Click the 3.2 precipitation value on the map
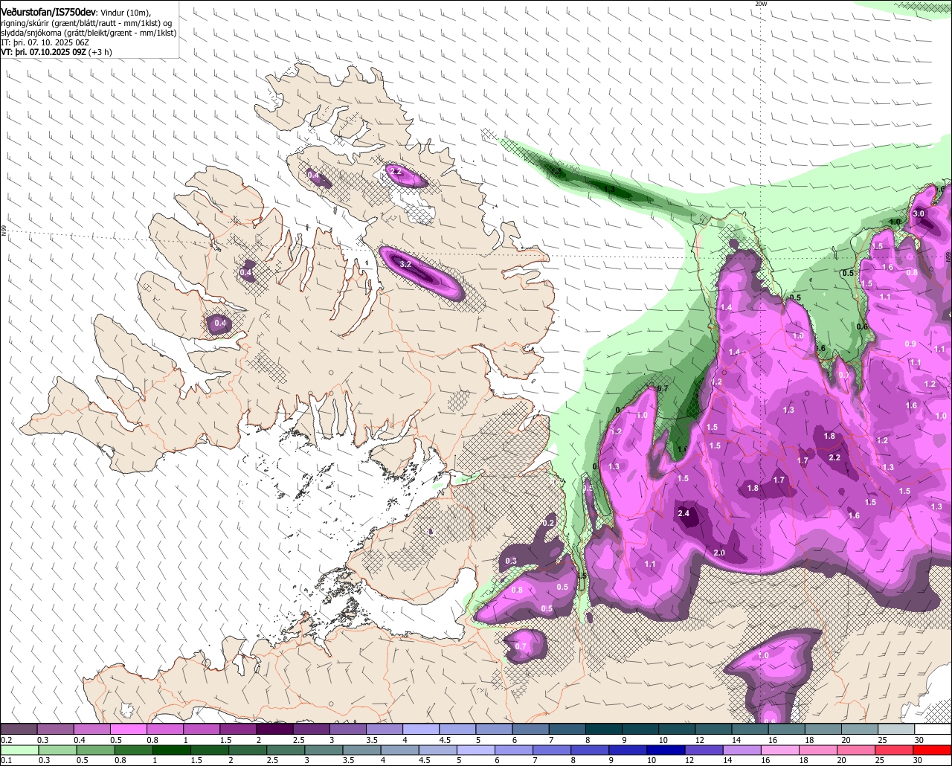This screenshot has height=766, width=952. 405,264
